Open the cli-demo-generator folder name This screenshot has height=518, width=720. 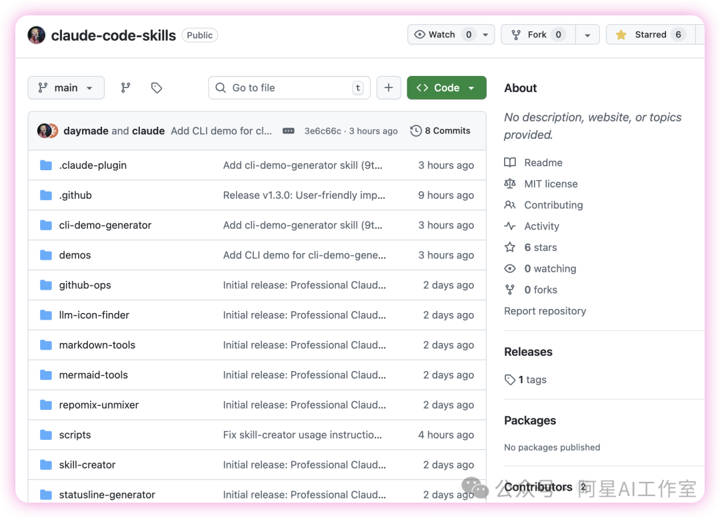[x=105, y=225]
